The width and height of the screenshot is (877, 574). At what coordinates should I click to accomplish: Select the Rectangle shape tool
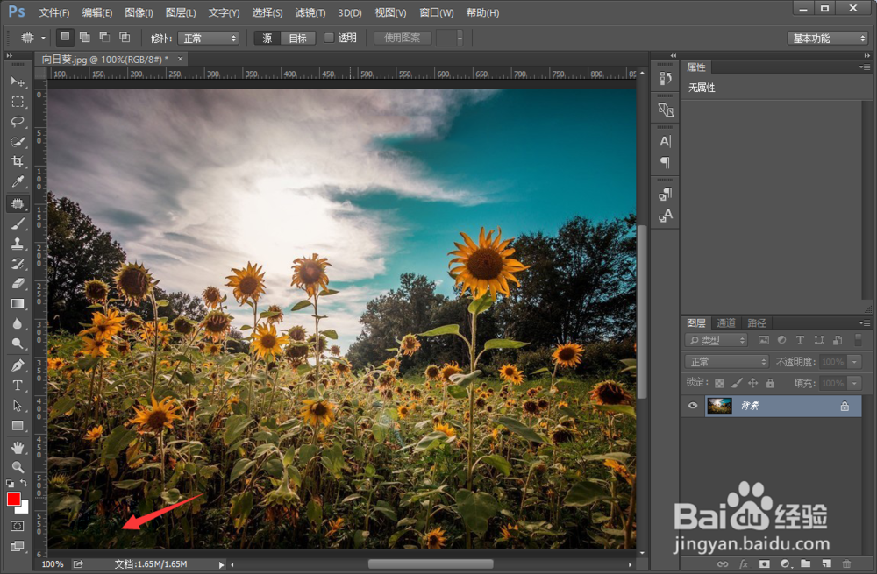(x=18, y=426)
